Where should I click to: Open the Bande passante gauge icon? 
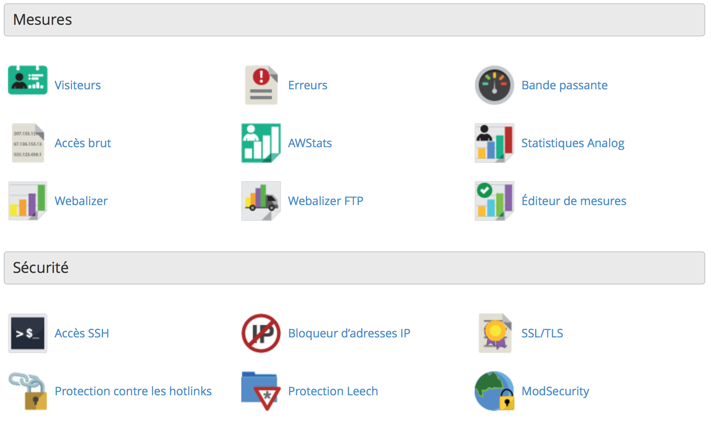point(494,85)
